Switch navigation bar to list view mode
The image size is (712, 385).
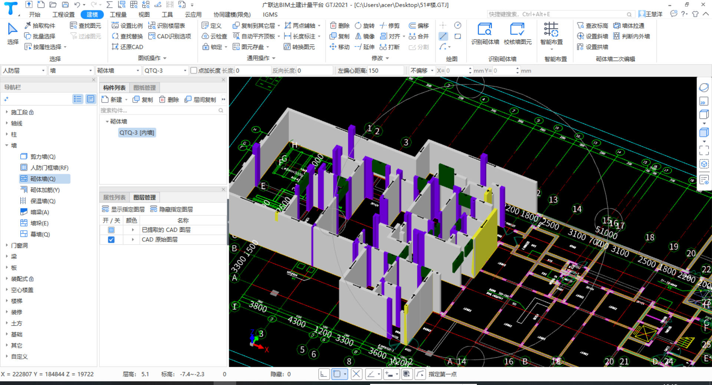[78, 99]
